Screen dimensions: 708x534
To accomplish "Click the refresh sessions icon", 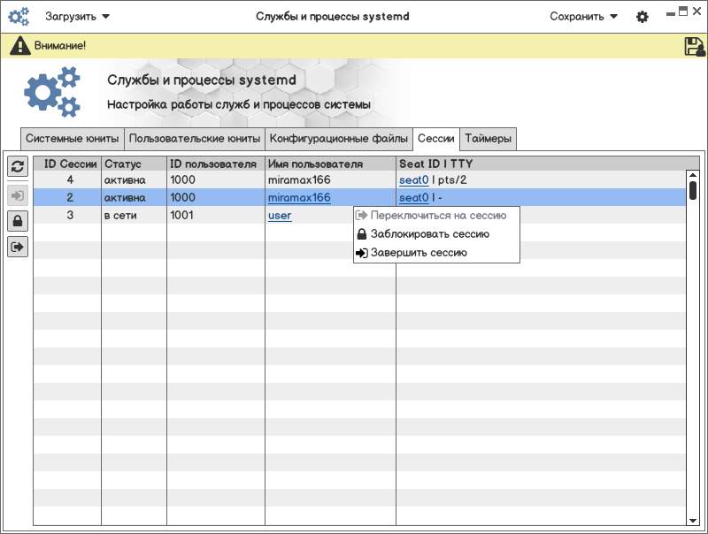I will [x=18, y=166].
